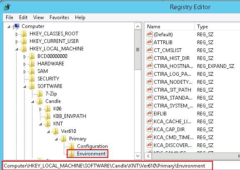Screen dimensions: 240x170
Task: Select the Primary tree label
Action: point(77,139)
